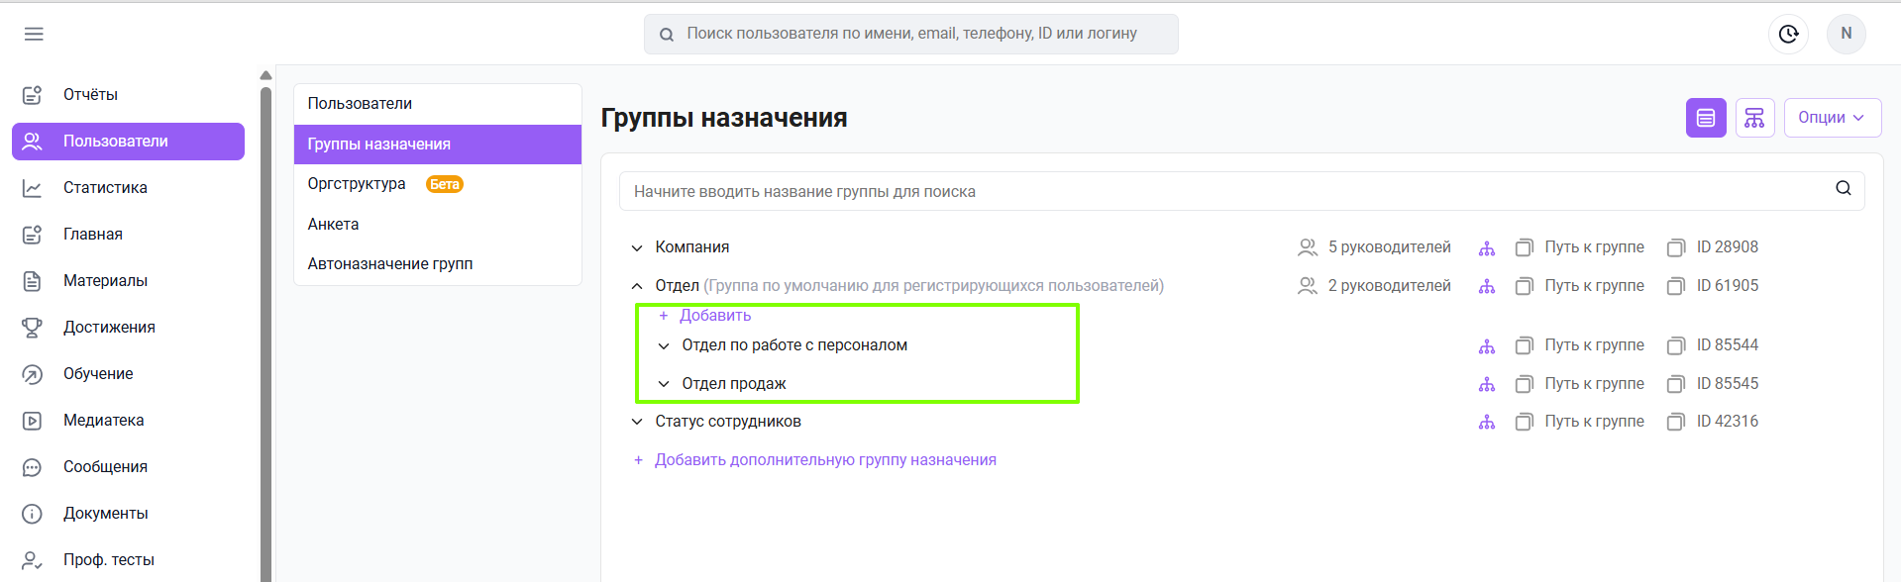Open the hamburger menu icon
1901x582 pixels.
(34, 34)
